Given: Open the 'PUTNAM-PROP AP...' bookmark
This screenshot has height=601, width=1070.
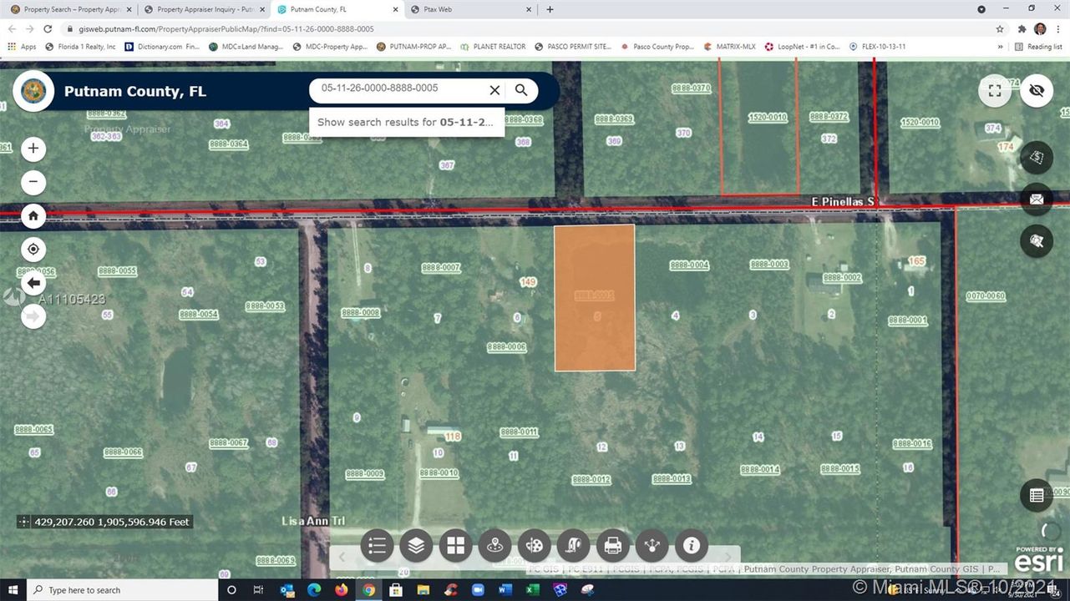Looking at the screenshot, I should pos(413,47).
